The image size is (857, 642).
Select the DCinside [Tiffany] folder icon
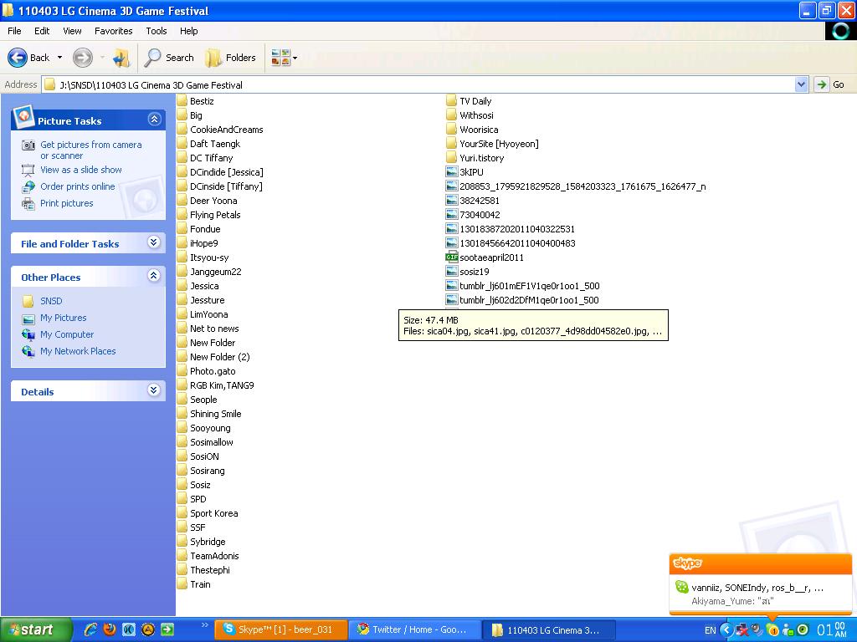(182, 186)
